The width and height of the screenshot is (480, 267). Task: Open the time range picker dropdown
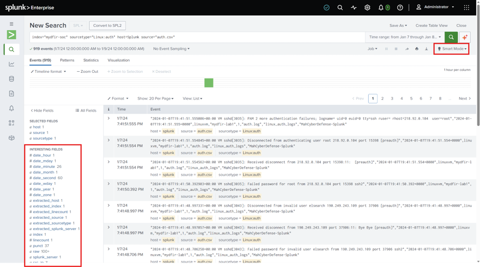[405, 37]
